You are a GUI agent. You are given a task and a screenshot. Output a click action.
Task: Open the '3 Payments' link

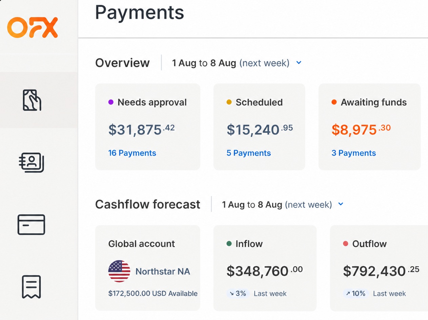coord(354,153)
